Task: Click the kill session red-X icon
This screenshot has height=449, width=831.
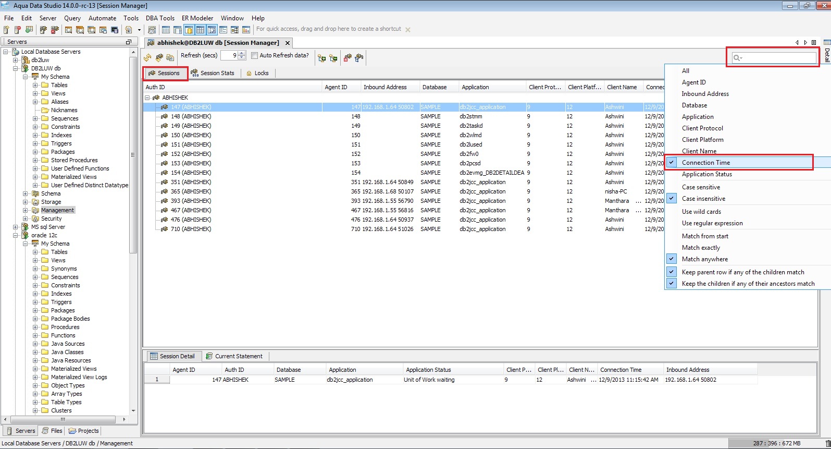Action: [348, 57]
